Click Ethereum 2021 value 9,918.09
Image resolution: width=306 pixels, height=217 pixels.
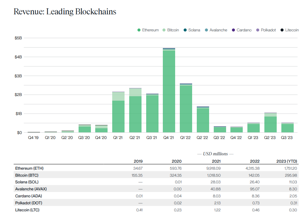(x=213, y=168)
